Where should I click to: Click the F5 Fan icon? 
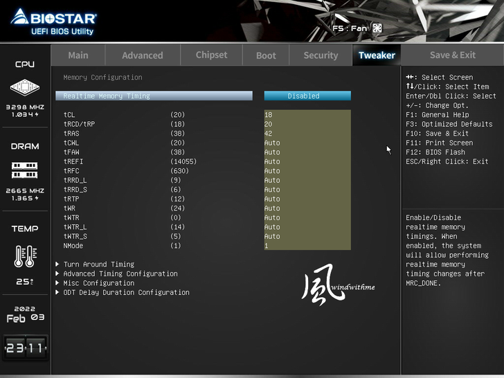click(x=377, y=28)
